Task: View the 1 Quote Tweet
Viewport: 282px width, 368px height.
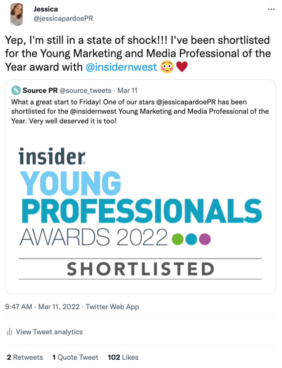Action: [x=75, y=357]
